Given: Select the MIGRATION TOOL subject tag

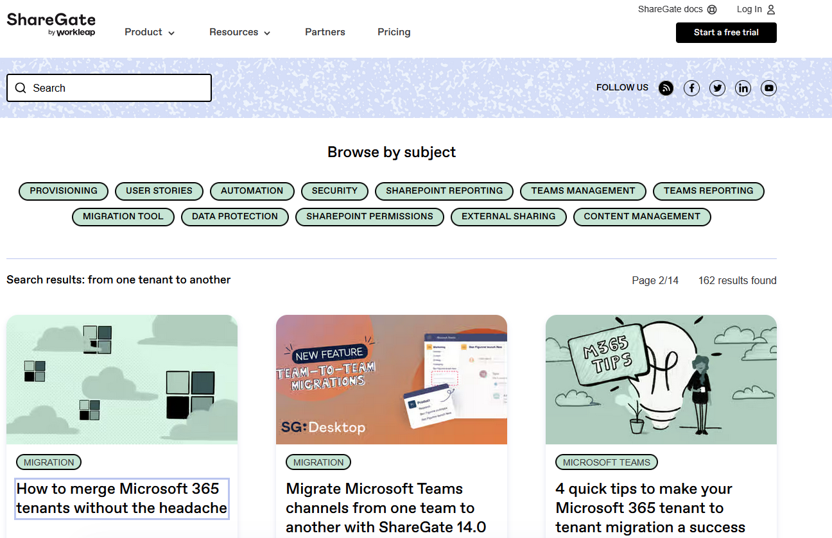Looking at the screenshot, I should point(123,217).
